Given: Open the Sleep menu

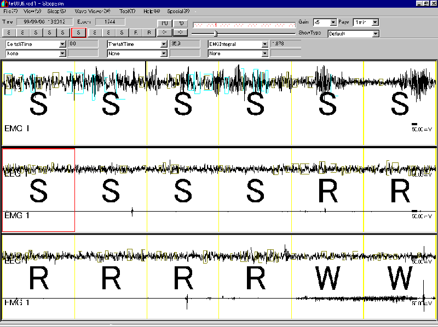Looking at the screenshot, I should point(56,11).
